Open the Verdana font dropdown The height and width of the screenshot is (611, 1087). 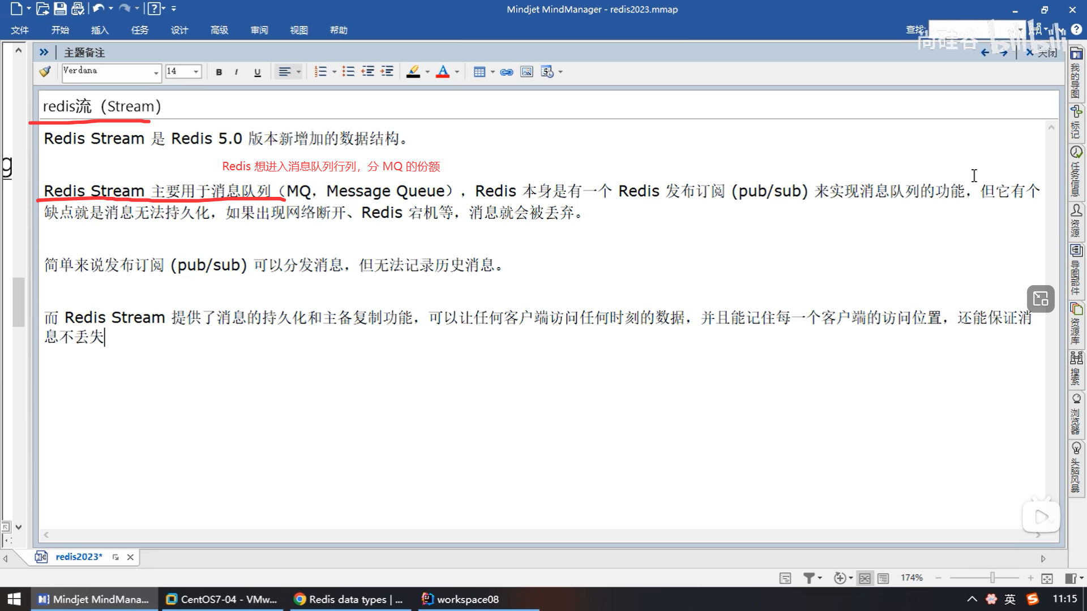tap(156, 72)
